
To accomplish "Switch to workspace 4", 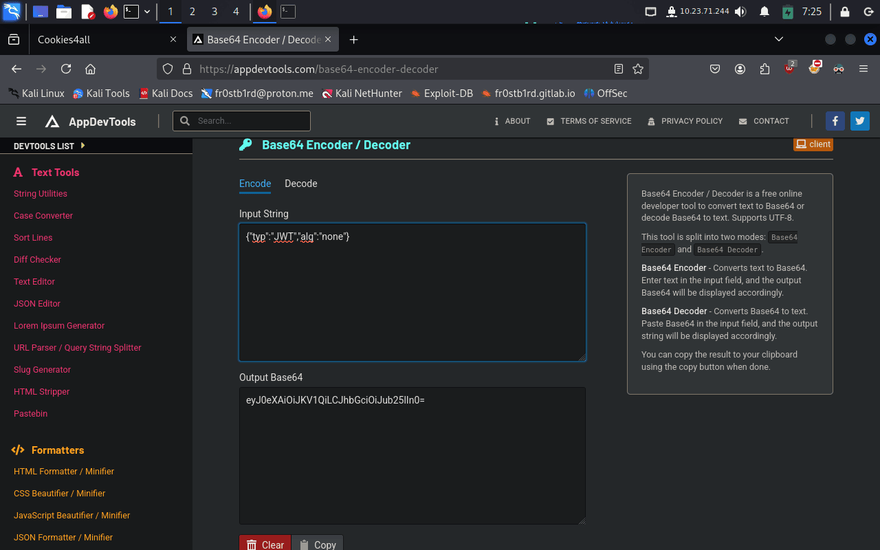I will pyautogui.click(x=236, y=12).
